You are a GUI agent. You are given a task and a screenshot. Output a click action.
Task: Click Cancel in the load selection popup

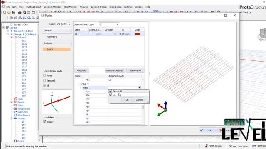(x=139, y=100)
